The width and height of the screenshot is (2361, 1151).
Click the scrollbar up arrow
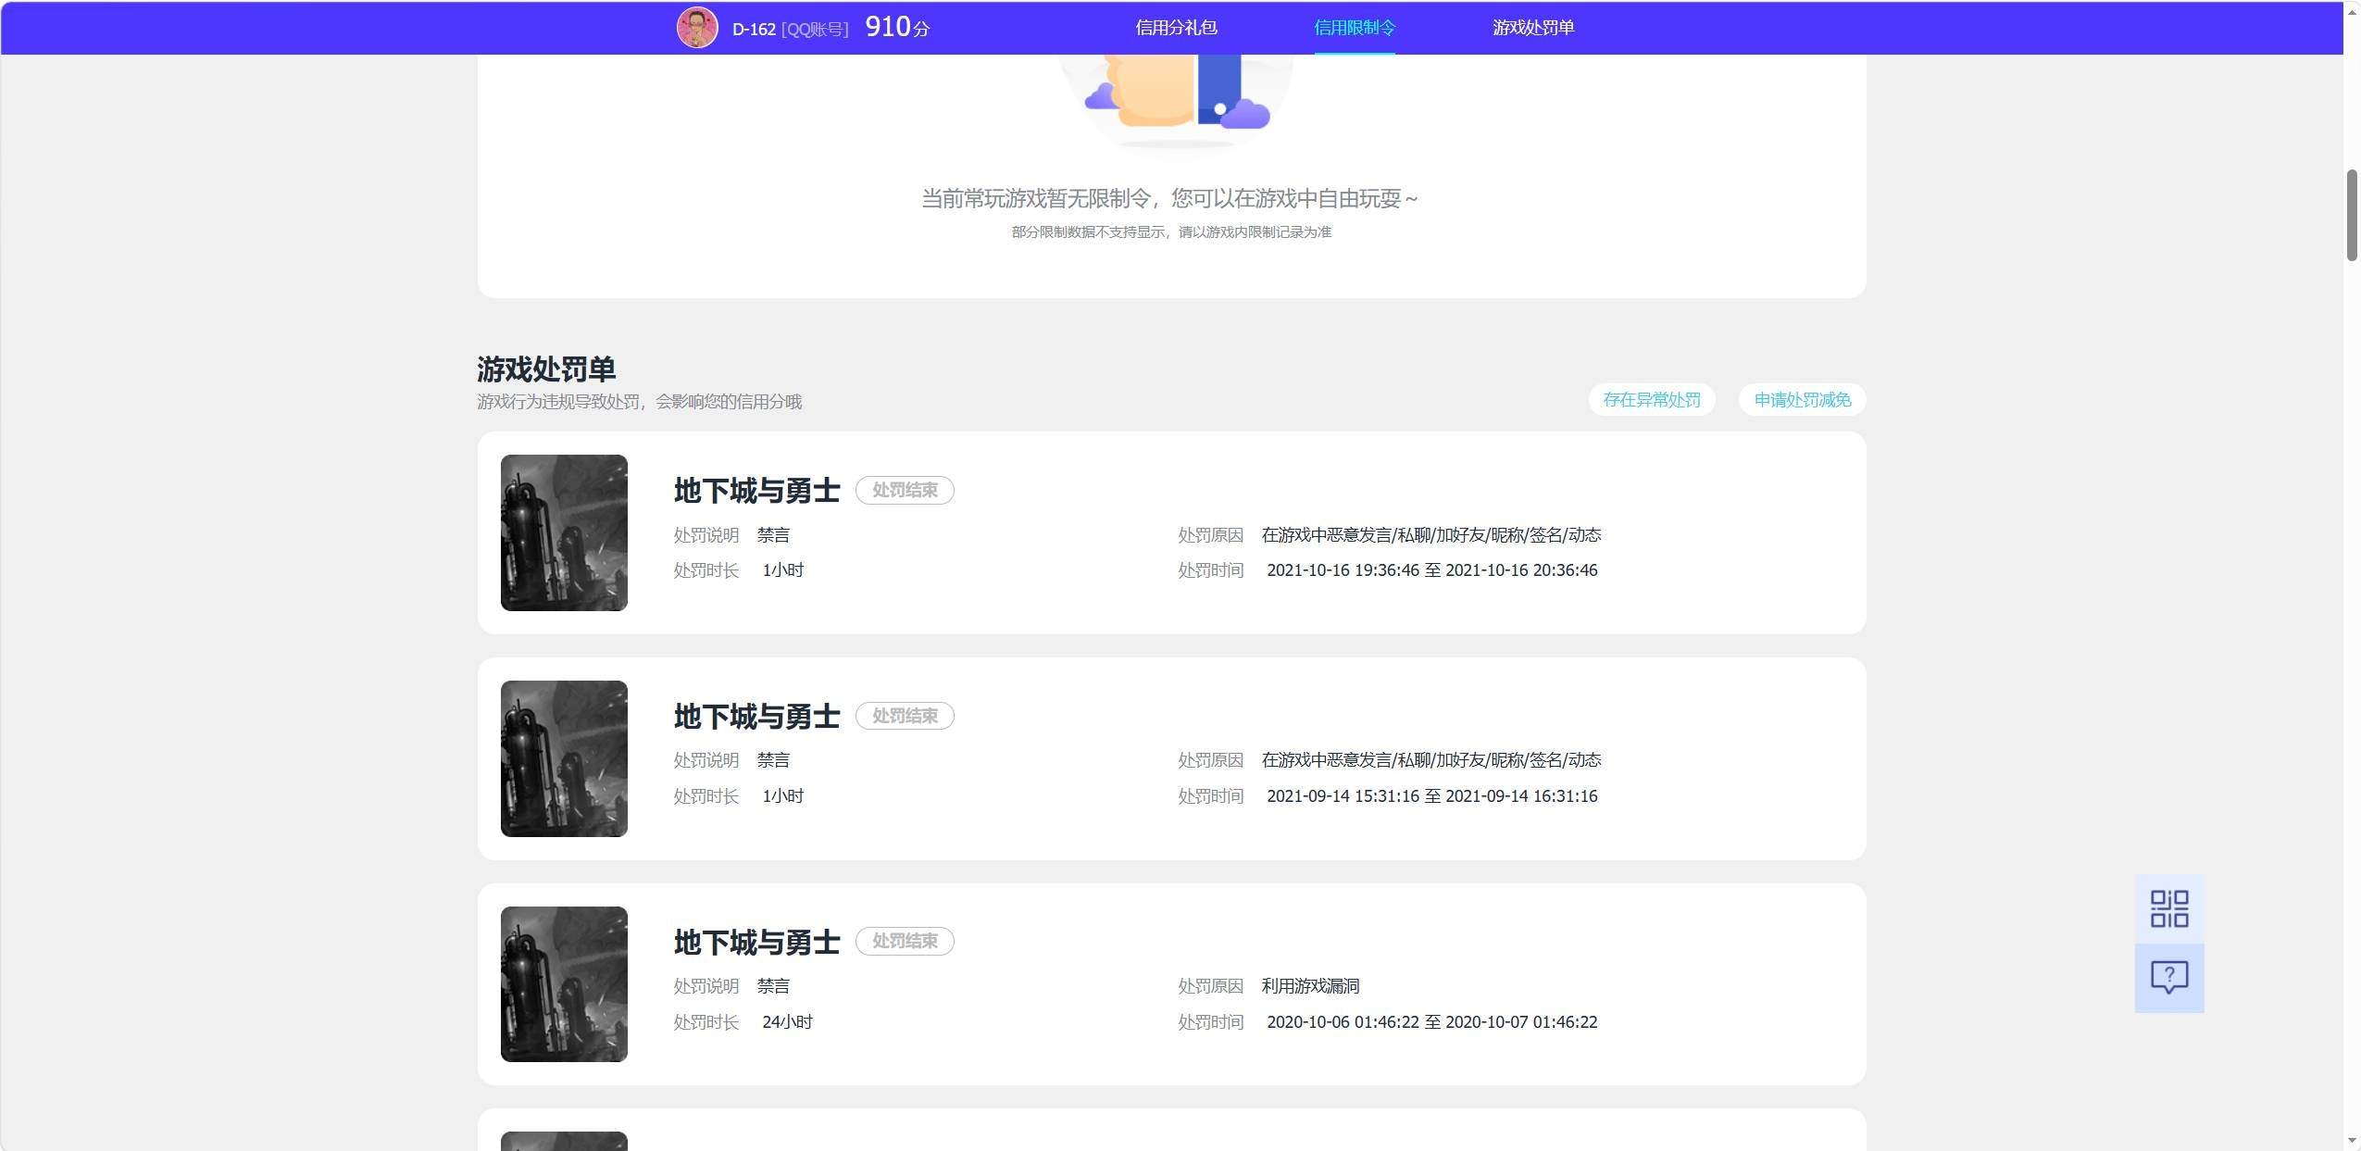(x=2352, y=10)
